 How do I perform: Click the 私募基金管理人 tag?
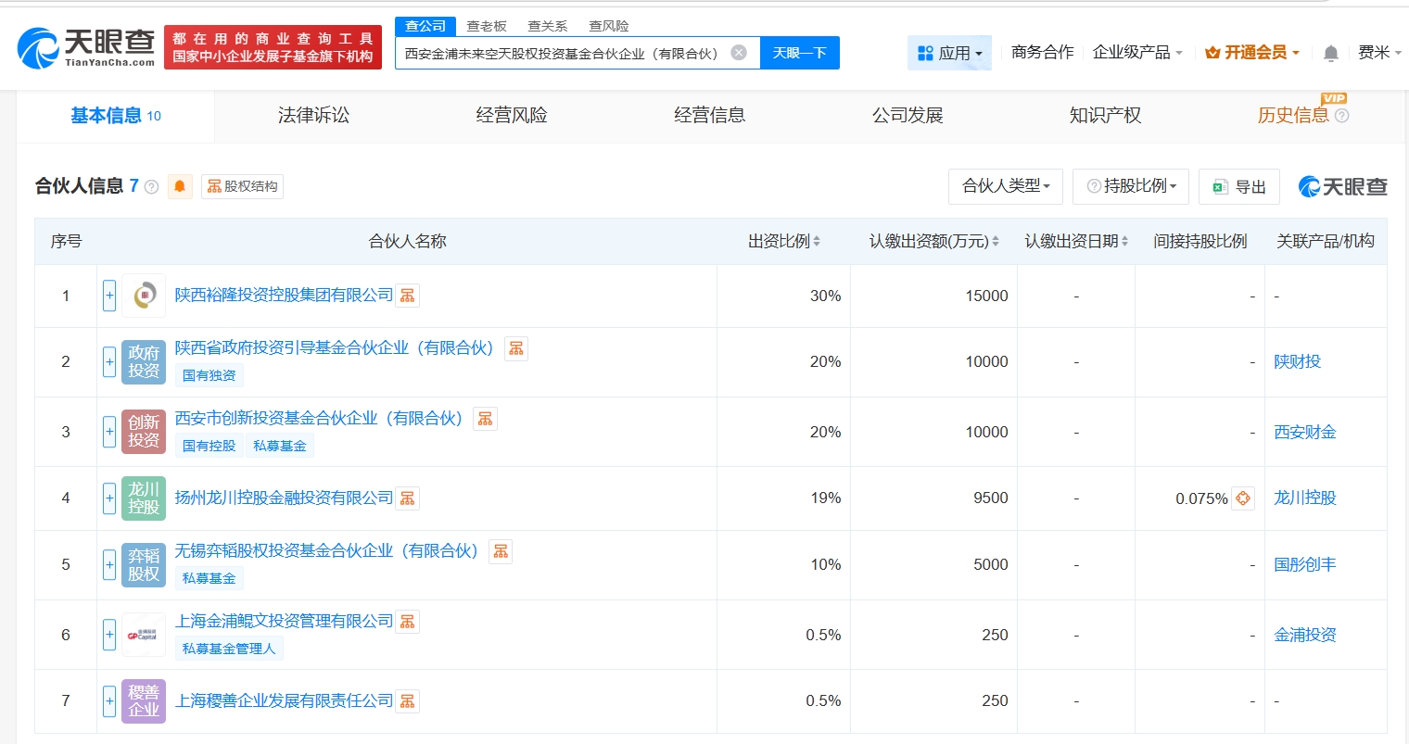[x=229, y=649]
